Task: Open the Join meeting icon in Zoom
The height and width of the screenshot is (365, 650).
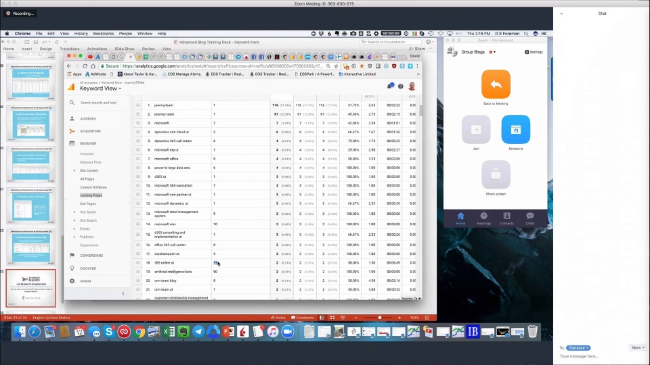Action: 476,130
